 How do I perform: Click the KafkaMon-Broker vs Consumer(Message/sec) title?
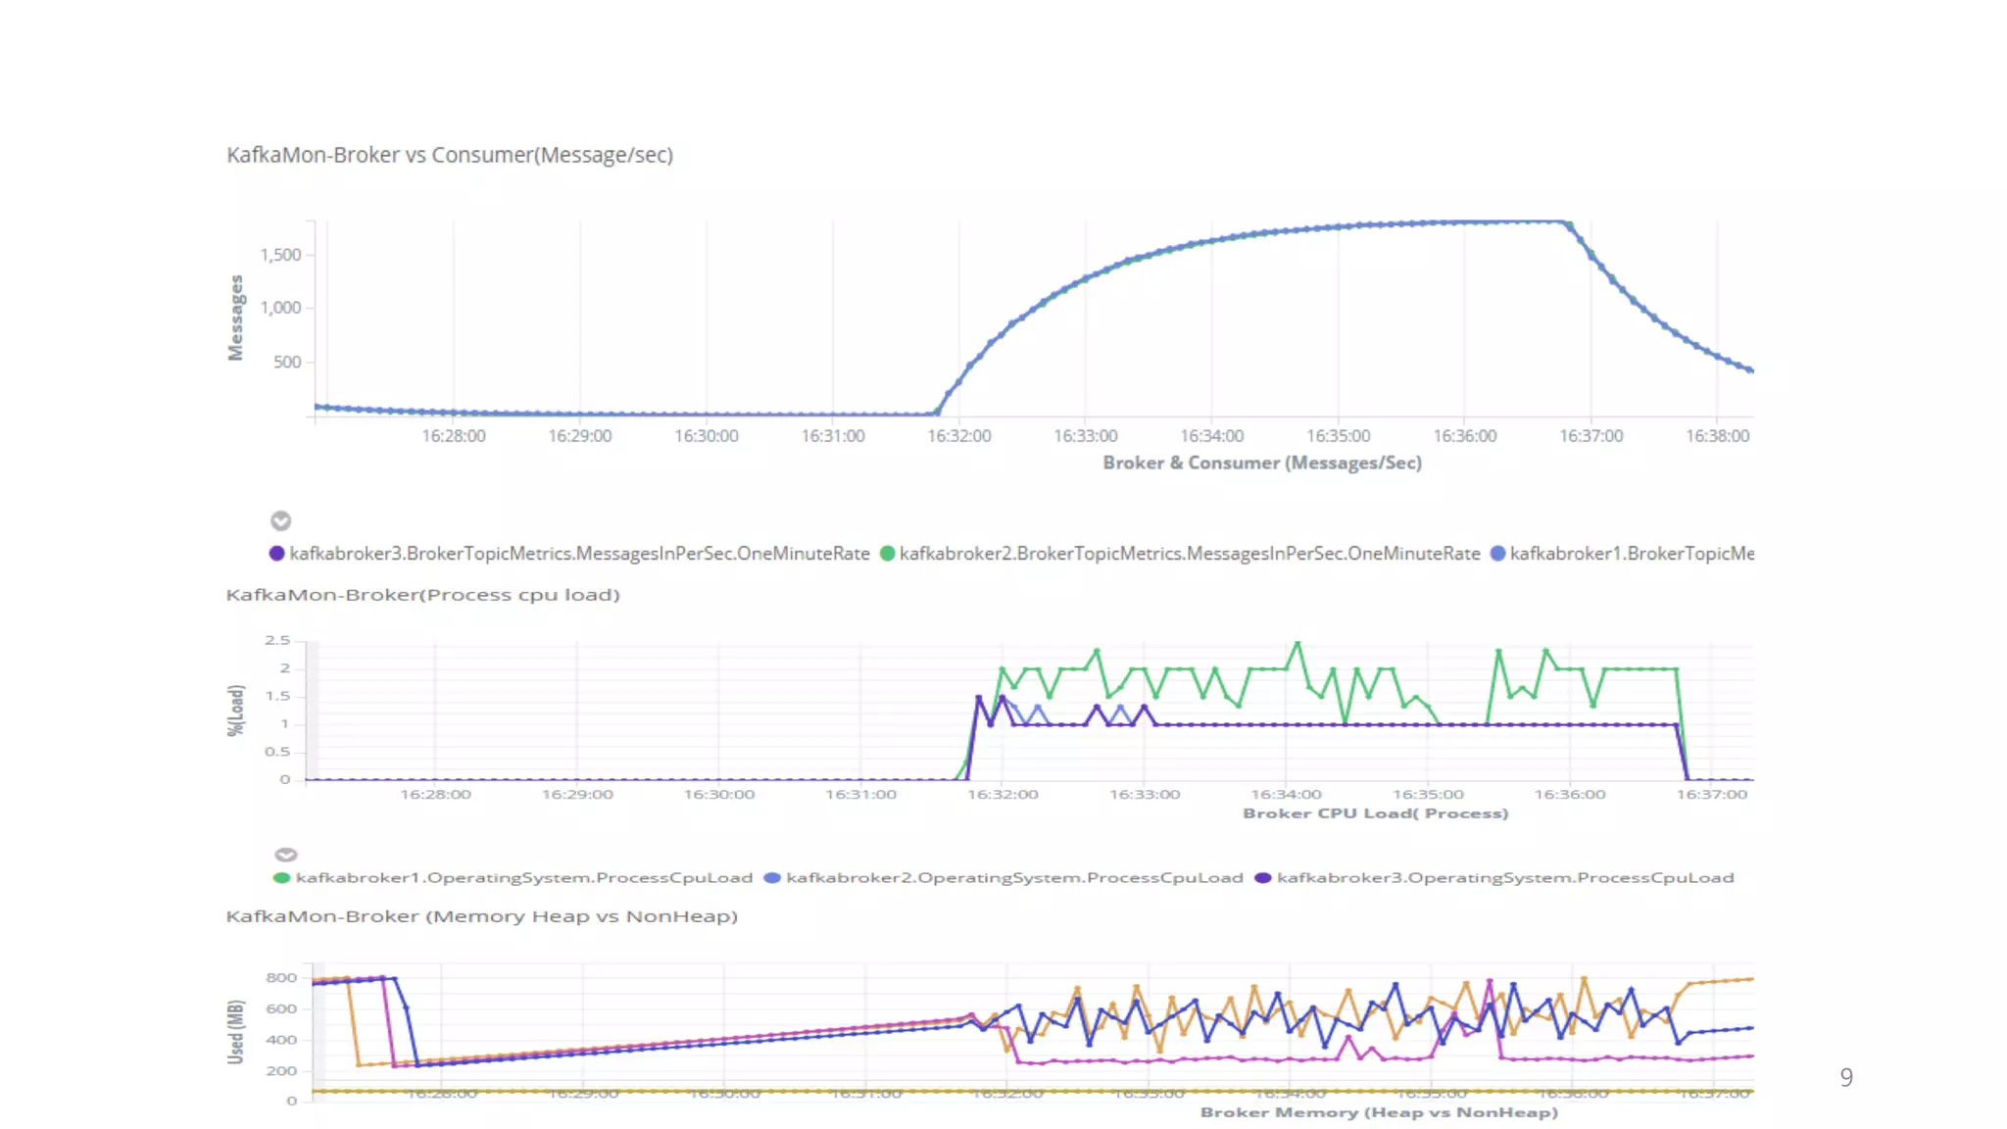pyautogui.click(x=450, y=155)
